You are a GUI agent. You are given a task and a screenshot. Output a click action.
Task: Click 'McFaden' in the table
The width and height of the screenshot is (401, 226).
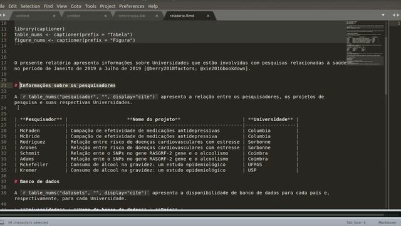coord(29,131)
